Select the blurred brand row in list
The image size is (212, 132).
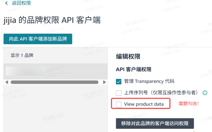[x=56, y=72]
